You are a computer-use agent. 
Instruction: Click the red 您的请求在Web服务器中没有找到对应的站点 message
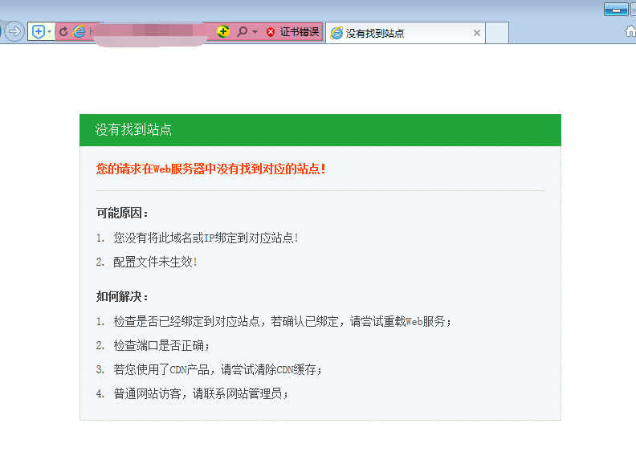pos(211,169)
